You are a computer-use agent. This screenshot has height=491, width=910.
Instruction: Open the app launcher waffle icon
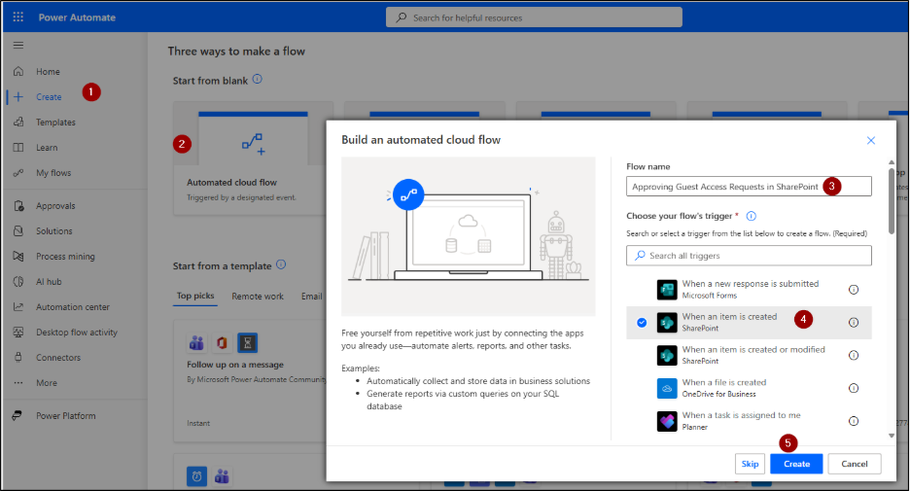tap(18, 18)
